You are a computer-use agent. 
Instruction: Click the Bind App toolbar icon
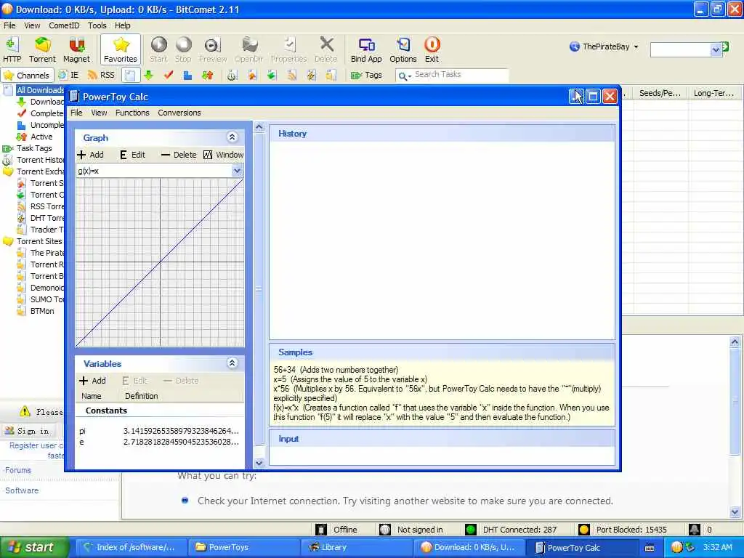pyautogui.click(x=366, y=50)
